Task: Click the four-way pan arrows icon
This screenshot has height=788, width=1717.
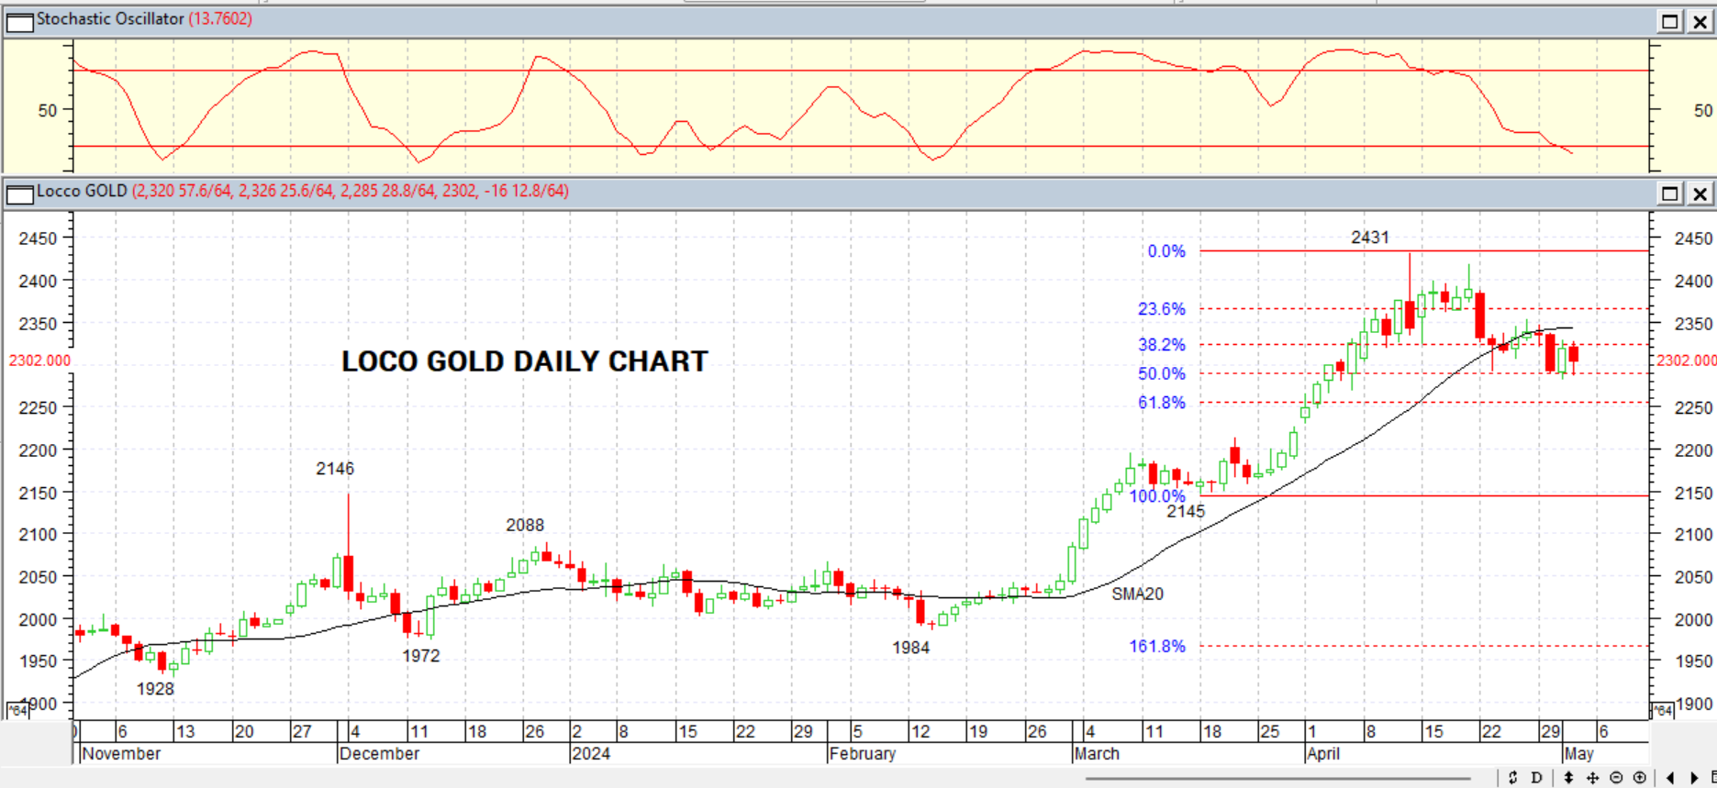Action: point(1592,778)
